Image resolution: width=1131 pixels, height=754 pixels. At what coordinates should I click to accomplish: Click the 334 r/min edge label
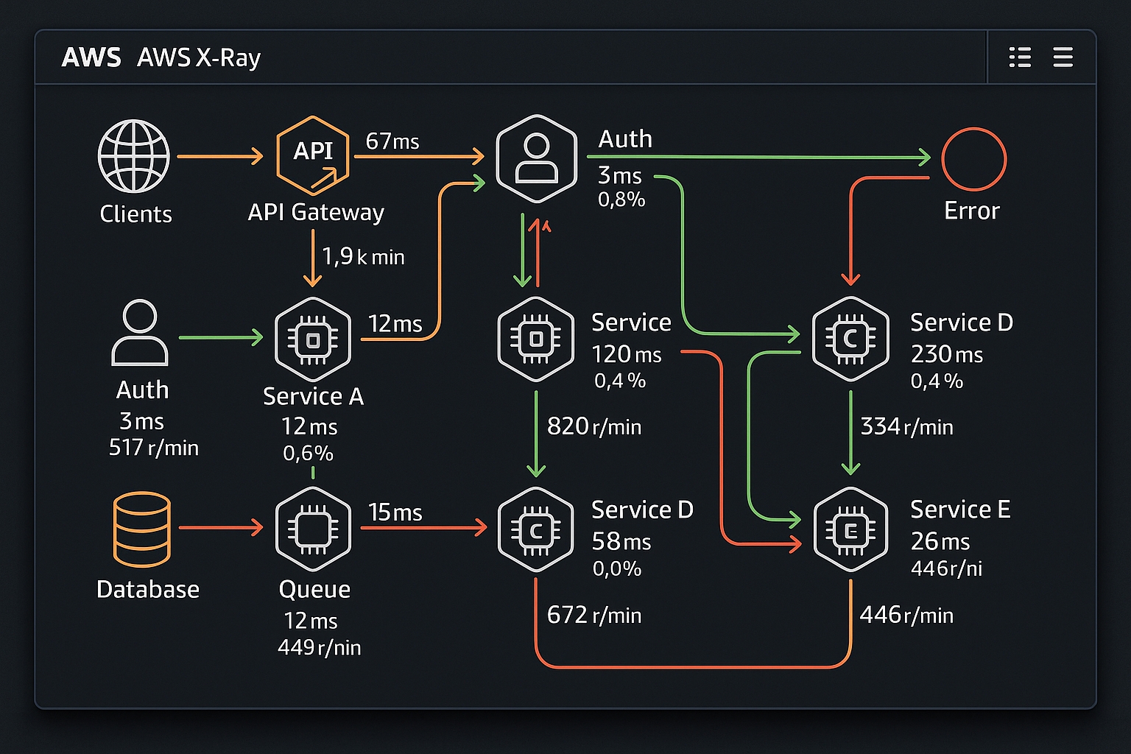coord(906,426)
